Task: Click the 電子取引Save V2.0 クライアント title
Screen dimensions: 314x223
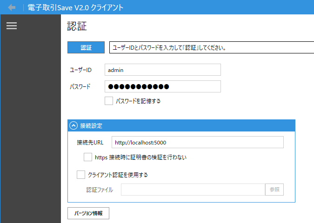Action: pyautogui.click(x=75, y=7)
